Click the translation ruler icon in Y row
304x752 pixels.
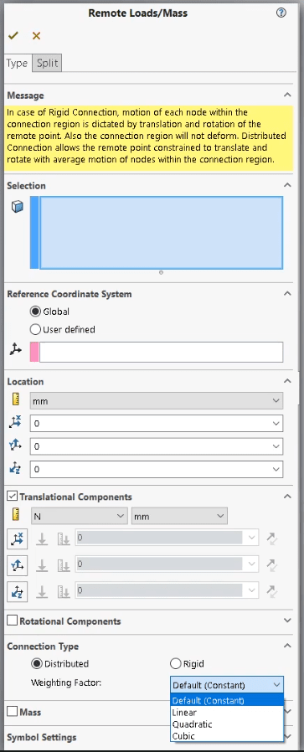pos(64,566)
